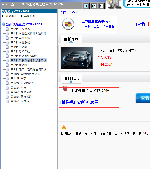
Task: Click the header bar 凯迪拉克 CTS -2009
Action: 29,11
